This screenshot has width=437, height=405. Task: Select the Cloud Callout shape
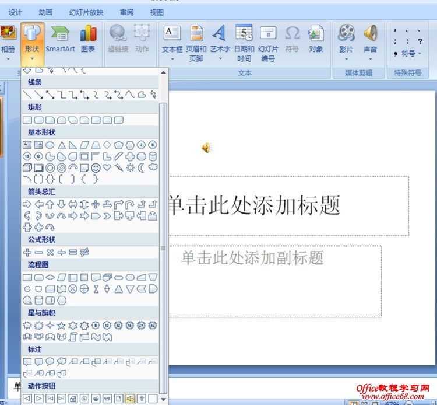click(62, 362)
